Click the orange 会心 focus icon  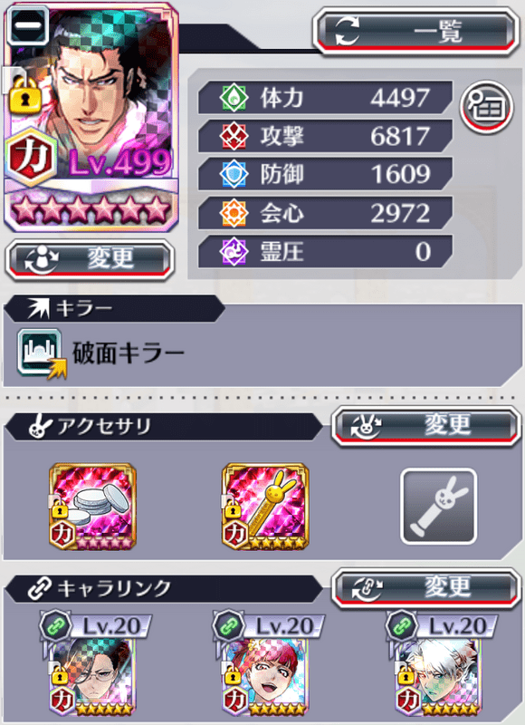click(x=234, y=213)
